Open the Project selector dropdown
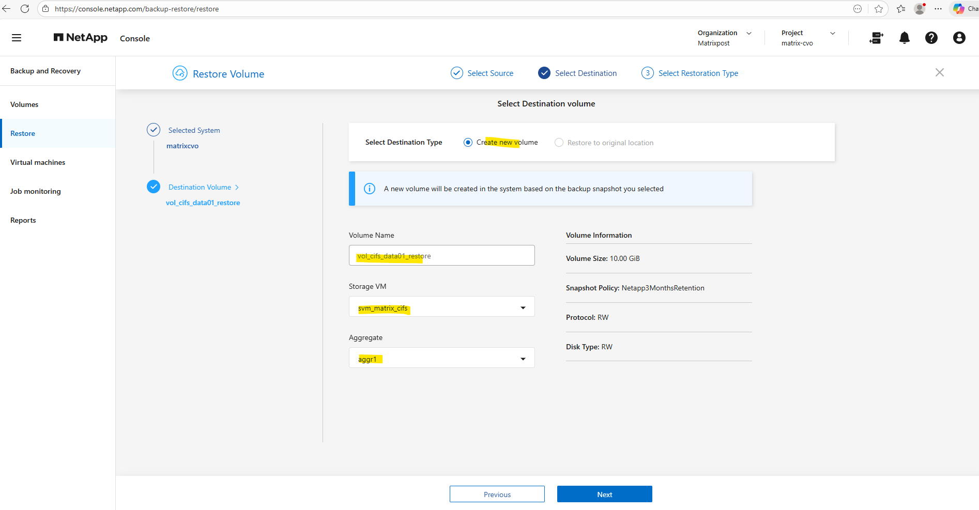The image size is (979, 510). coord(832,33)
